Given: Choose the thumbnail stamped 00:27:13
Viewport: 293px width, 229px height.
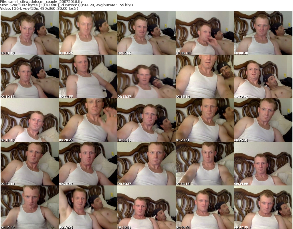Looking at the screenshot, I should (30, 164).
